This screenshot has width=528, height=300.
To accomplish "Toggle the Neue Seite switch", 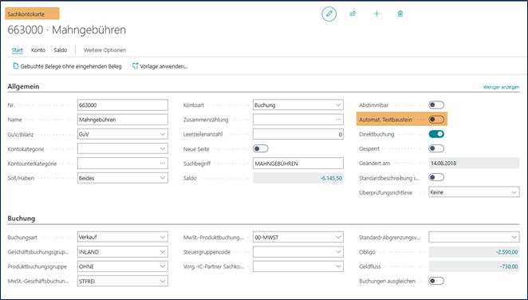I will click(x=261, y=148).
